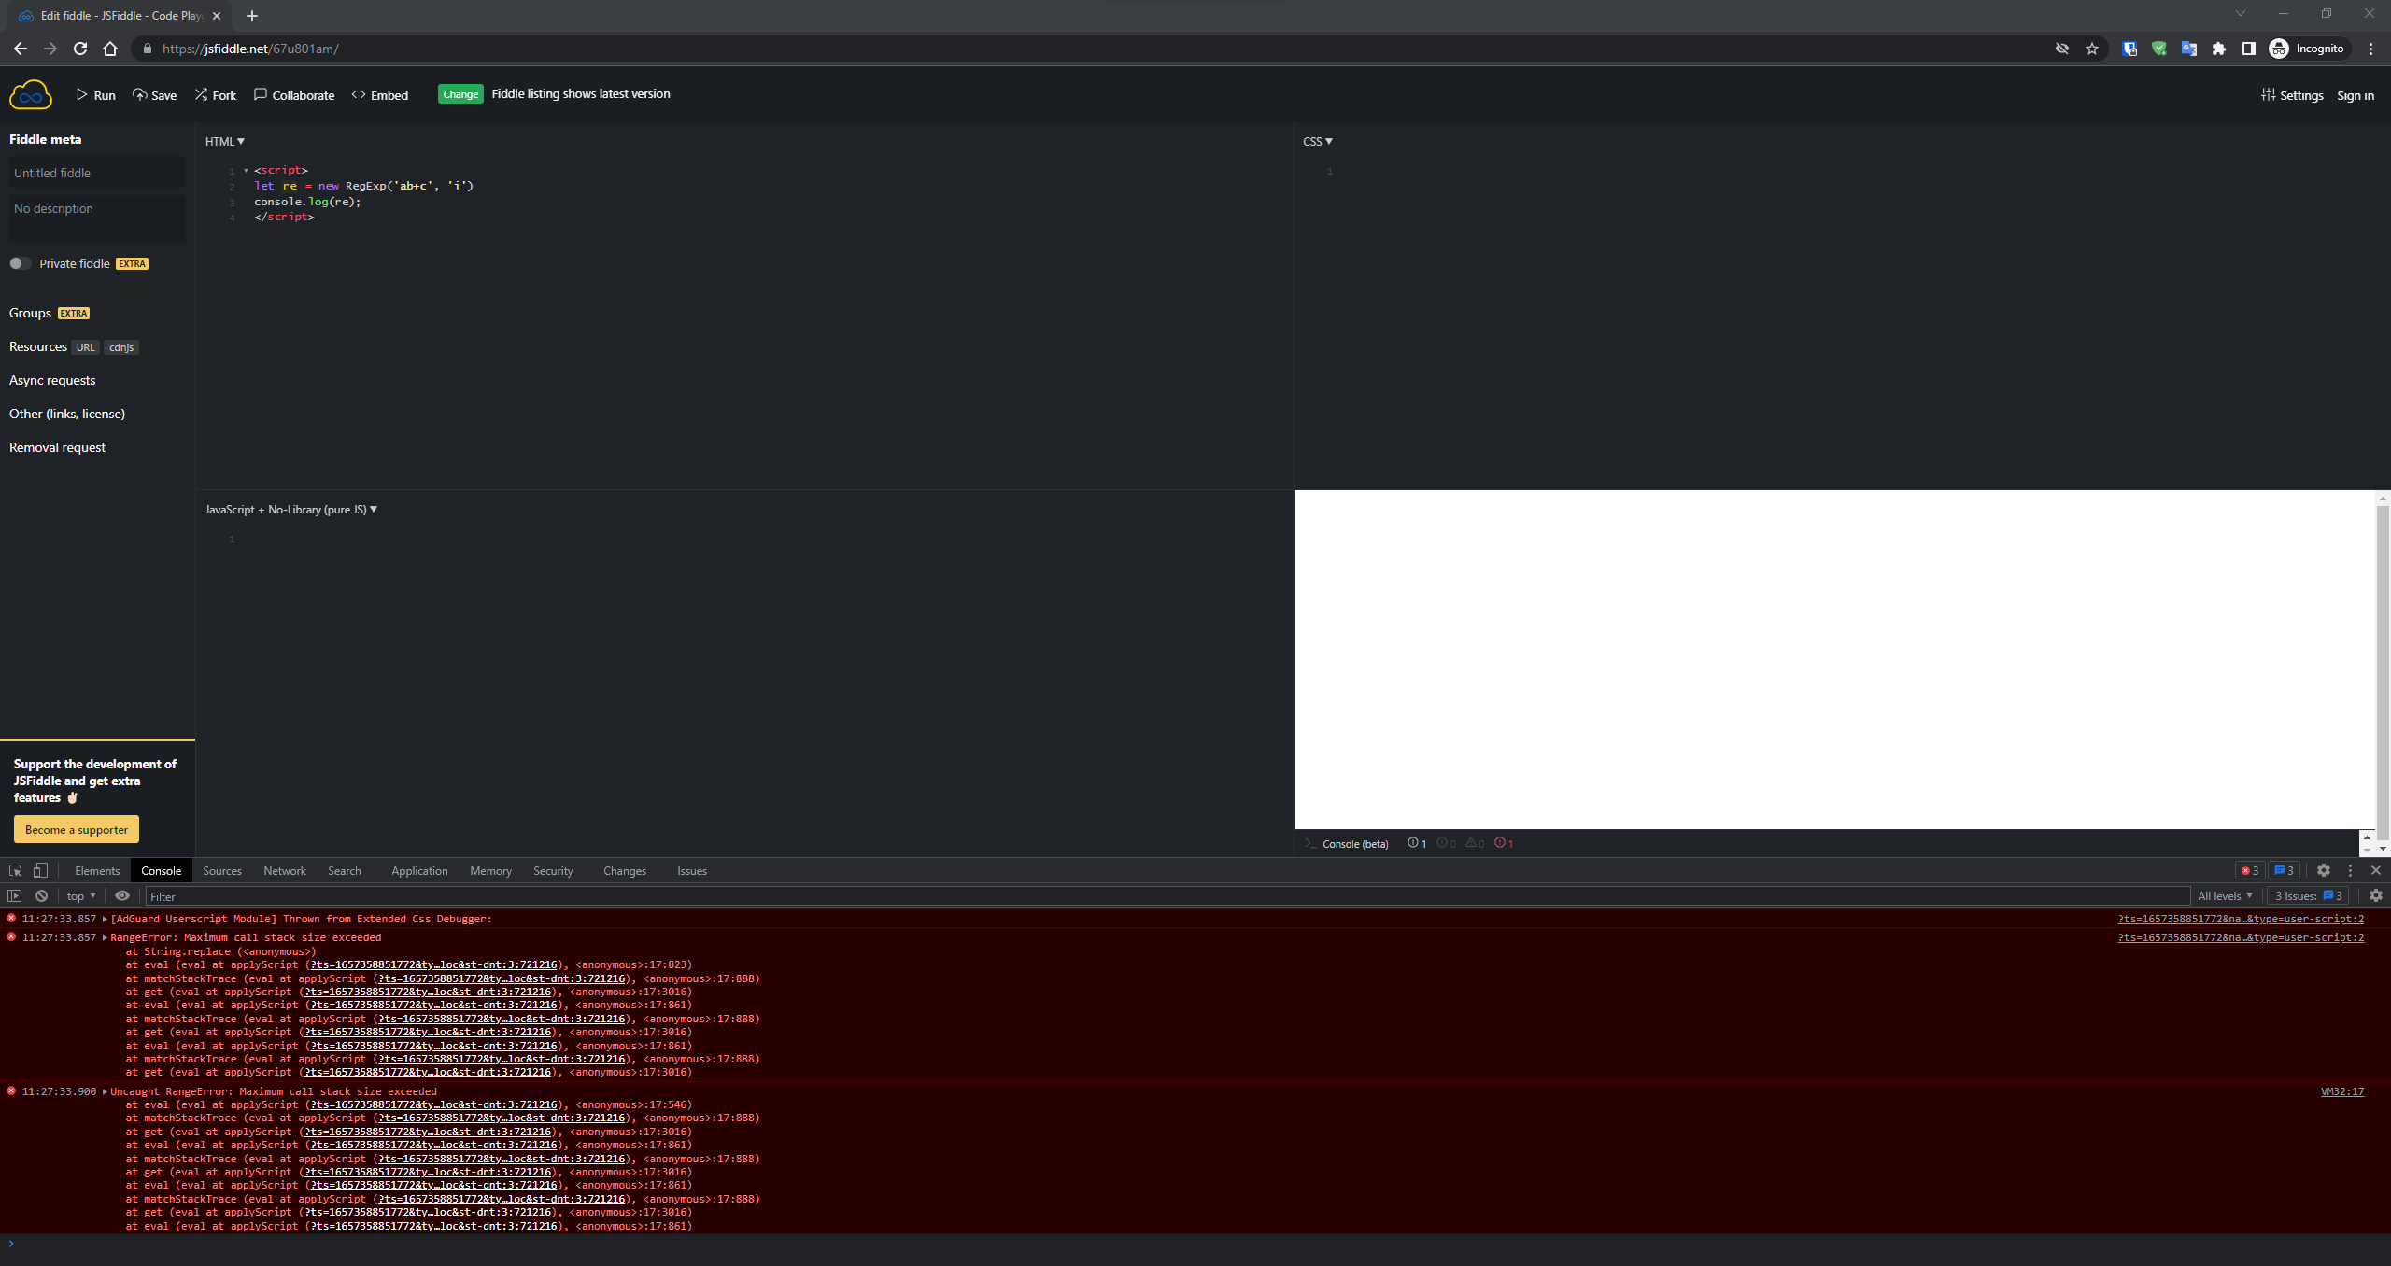Open DevTools settings gear
This screenshot has width=2391, height=1266.
click(x=2323, y=870)
